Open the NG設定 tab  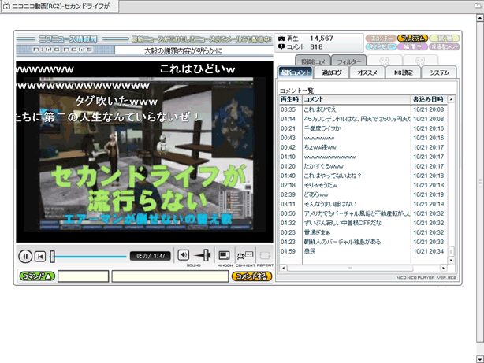pyautogui.click(x=403, y=72)
